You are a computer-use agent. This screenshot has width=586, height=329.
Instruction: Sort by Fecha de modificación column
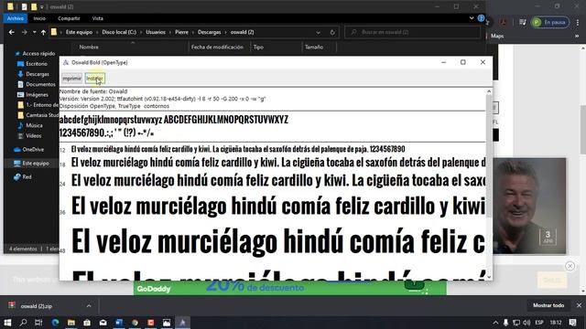(x=217, y=47)
